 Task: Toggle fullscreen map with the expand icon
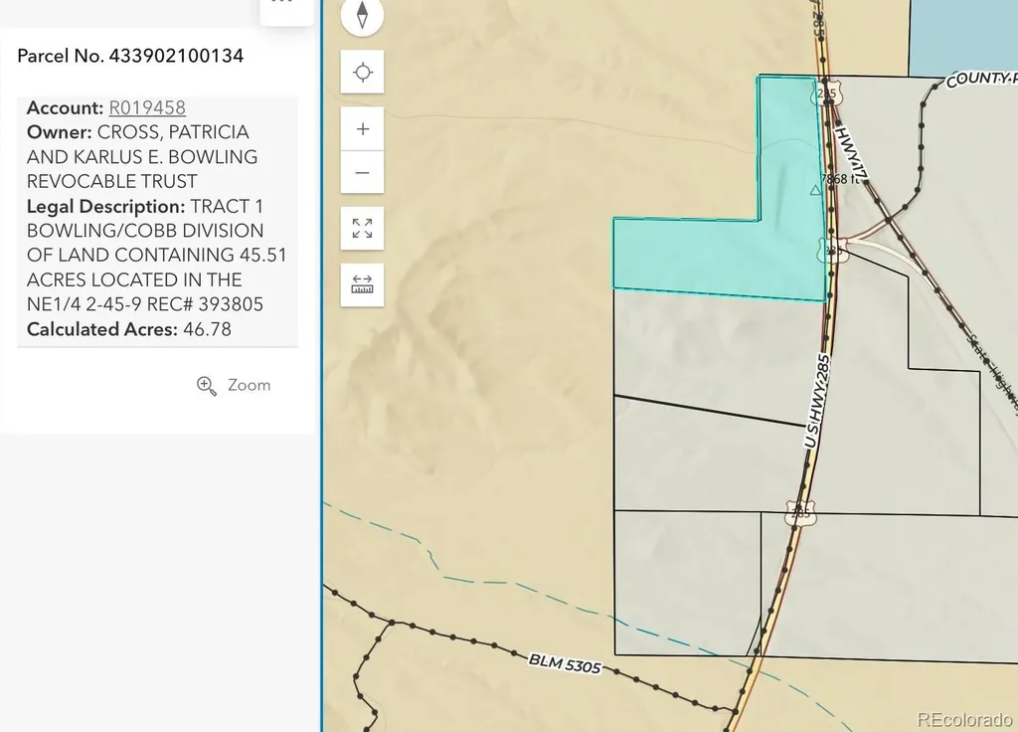(x=362, y=229)
